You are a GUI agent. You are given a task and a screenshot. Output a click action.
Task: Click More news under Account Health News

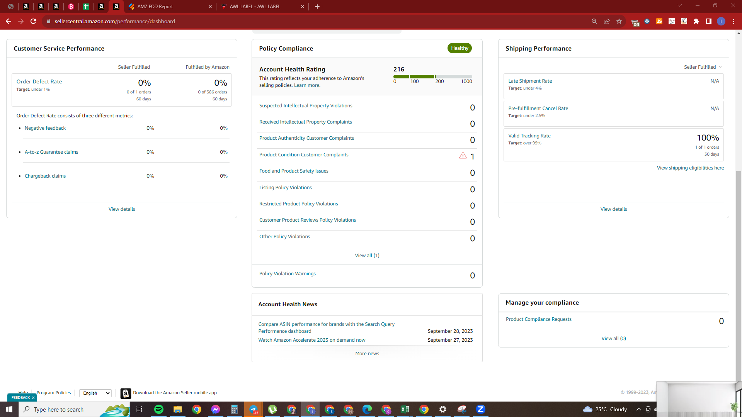click(x=367, y=354)
